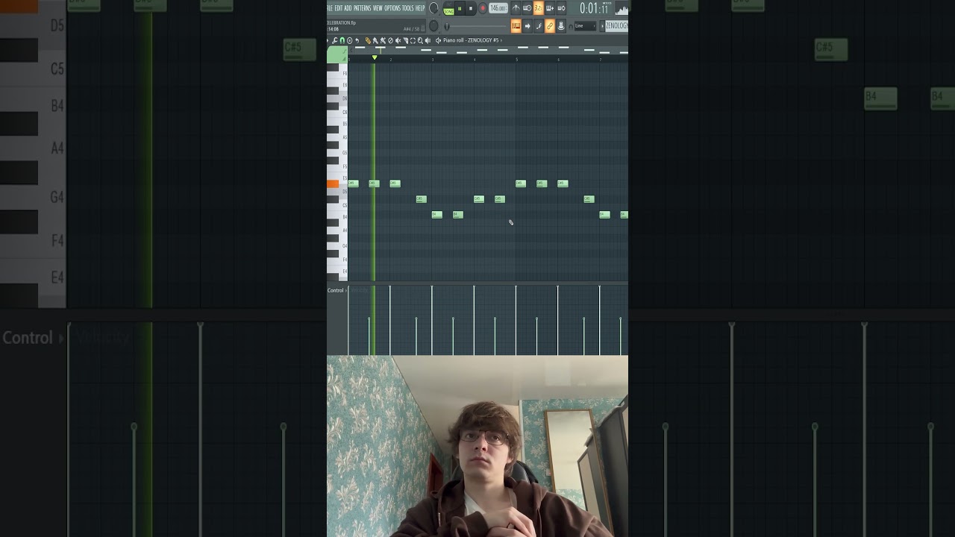Click the record button
Viewport: 955px width, 537px height.
(x=482, y=8)
